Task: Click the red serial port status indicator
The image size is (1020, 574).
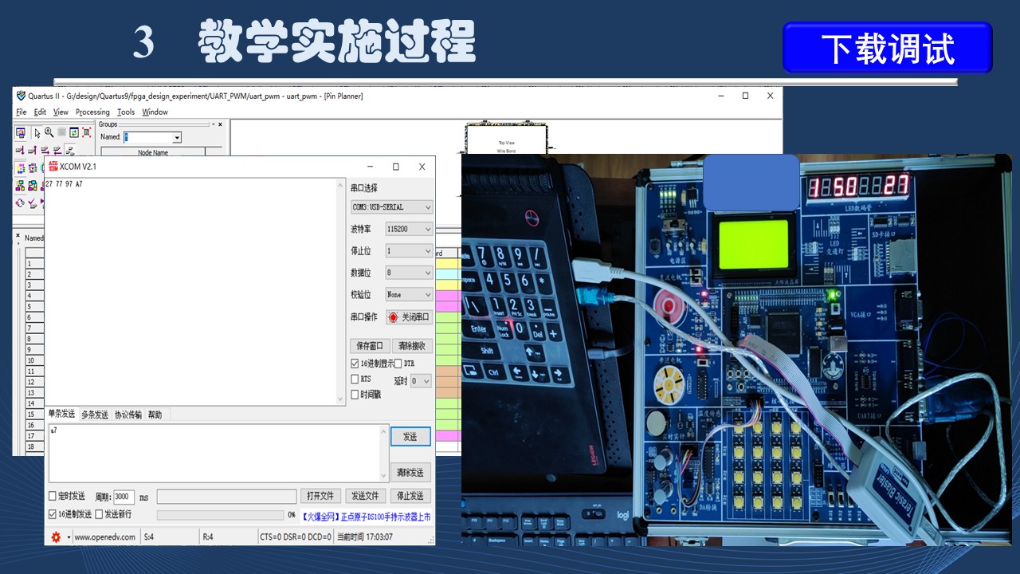Action: click(x=393, y=317)
